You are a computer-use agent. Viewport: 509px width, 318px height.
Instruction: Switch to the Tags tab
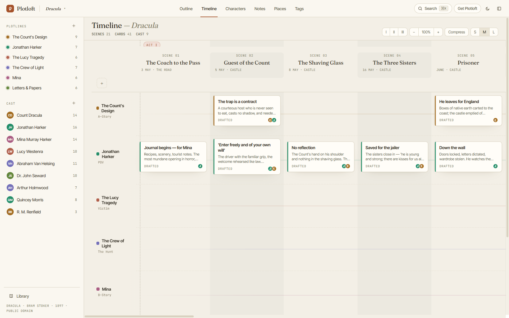point(299,9)
